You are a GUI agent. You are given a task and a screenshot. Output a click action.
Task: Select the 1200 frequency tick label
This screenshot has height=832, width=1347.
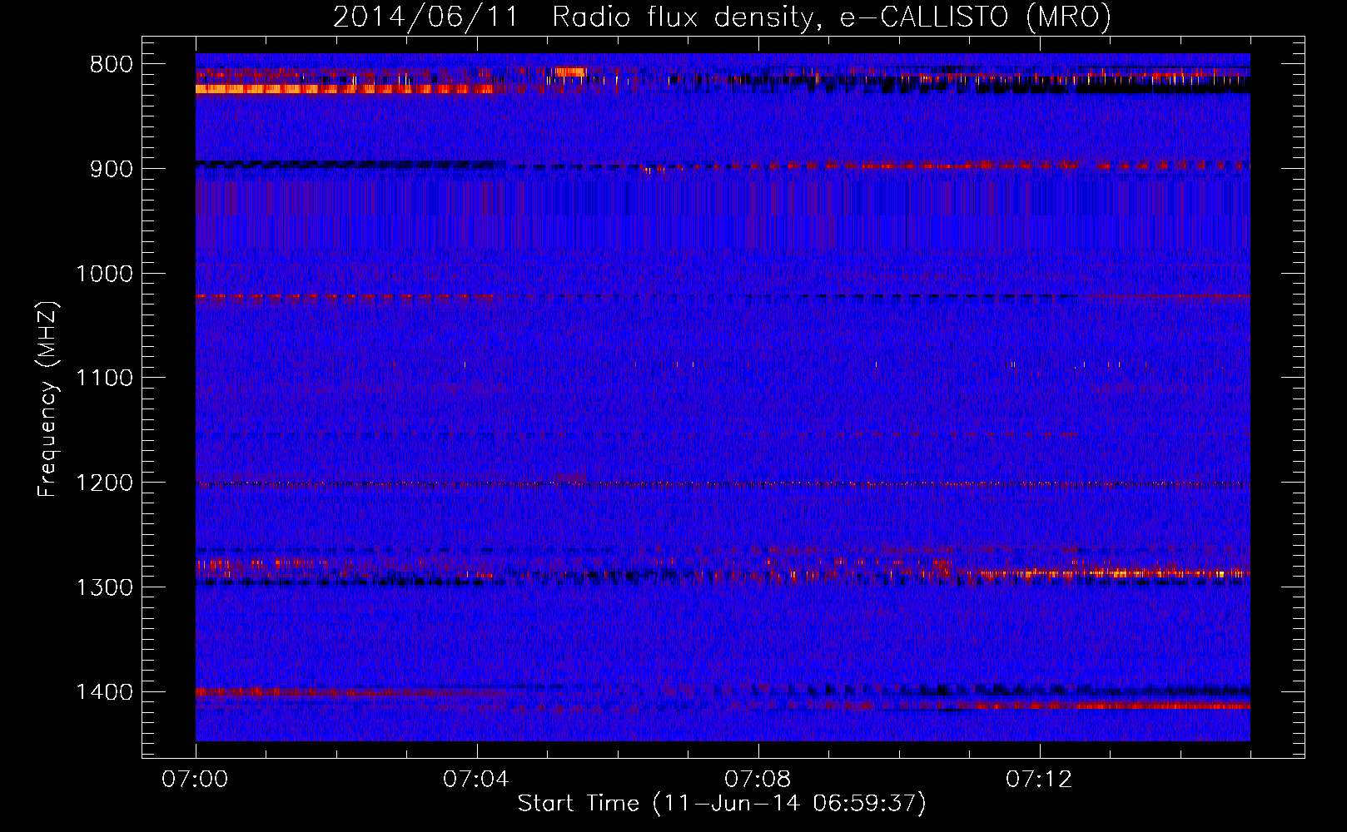104,483
